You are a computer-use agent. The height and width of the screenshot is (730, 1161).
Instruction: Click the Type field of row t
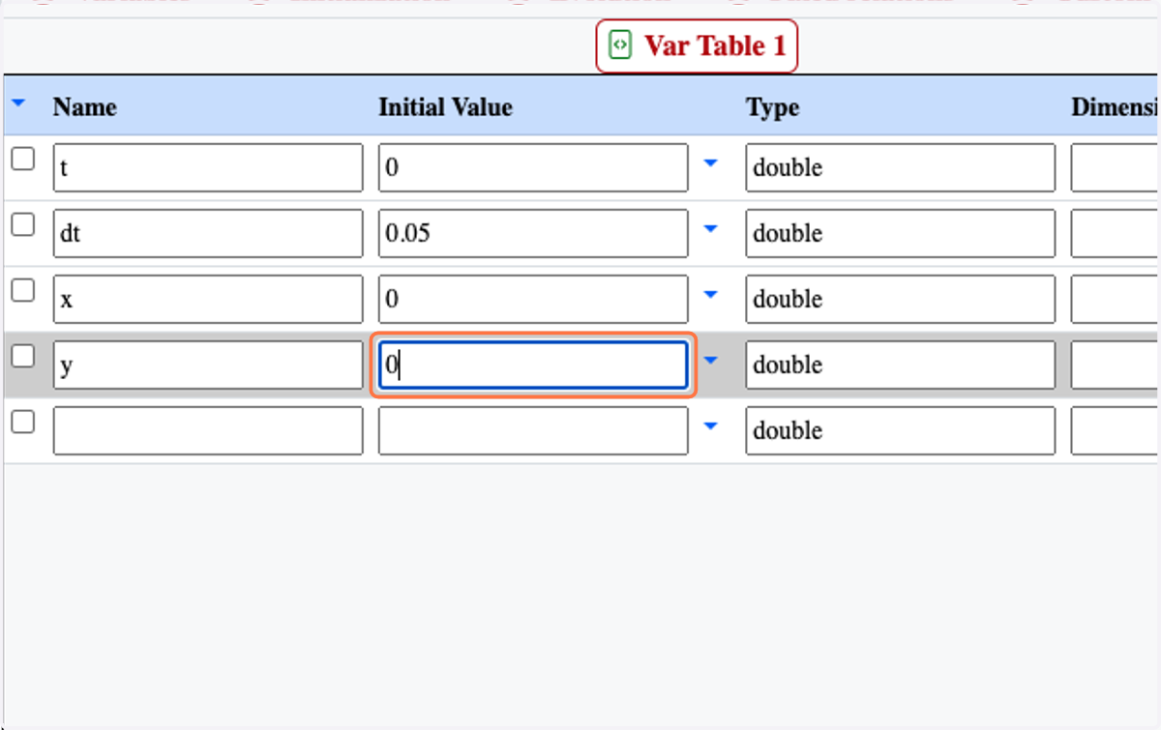901,168
